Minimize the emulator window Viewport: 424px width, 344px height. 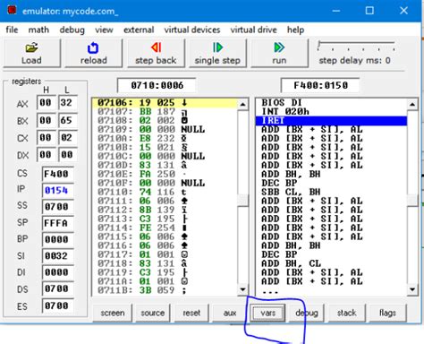[336, 11]
